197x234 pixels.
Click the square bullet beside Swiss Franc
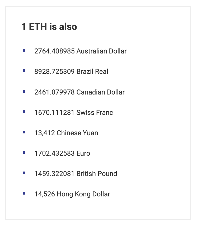click(24, 112)
